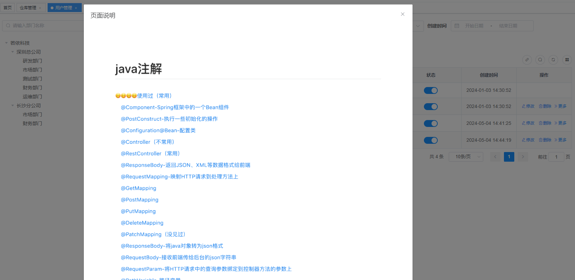Select 研发部门 in the department tree
The image size is (575, 280).
pos(32,61)
